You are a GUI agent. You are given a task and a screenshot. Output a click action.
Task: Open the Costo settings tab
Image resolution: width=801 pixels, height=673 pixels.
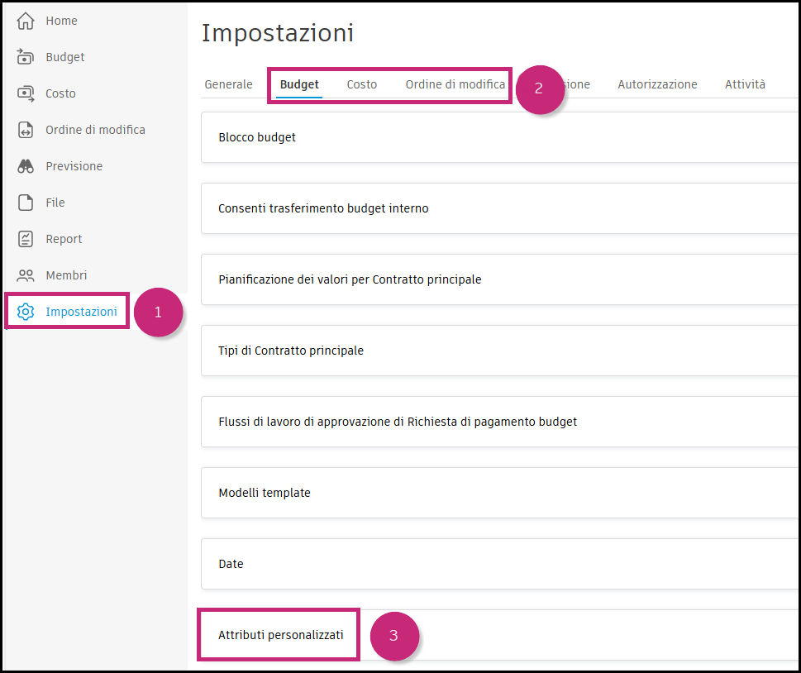click(x=361, y=84)
